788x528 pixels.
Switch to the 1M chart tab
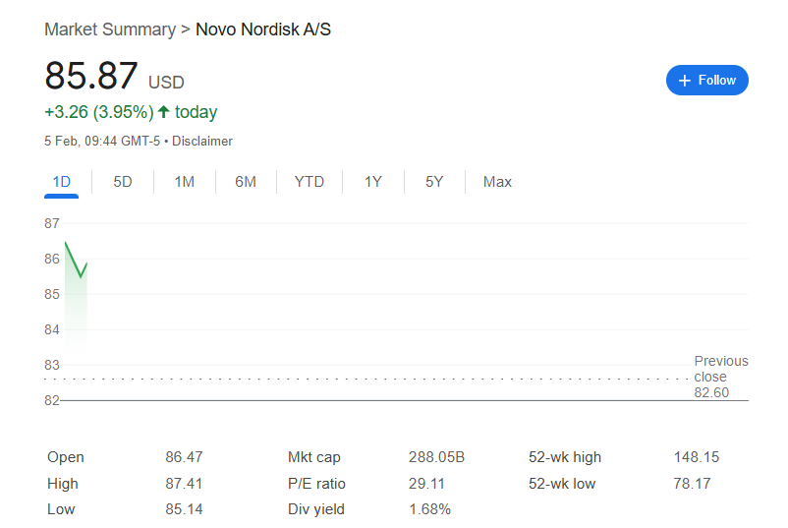184,182
